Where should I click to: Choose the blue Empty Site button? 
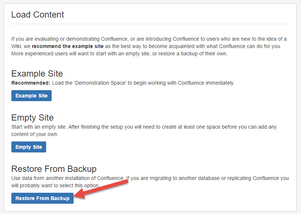tap(29, 147)
